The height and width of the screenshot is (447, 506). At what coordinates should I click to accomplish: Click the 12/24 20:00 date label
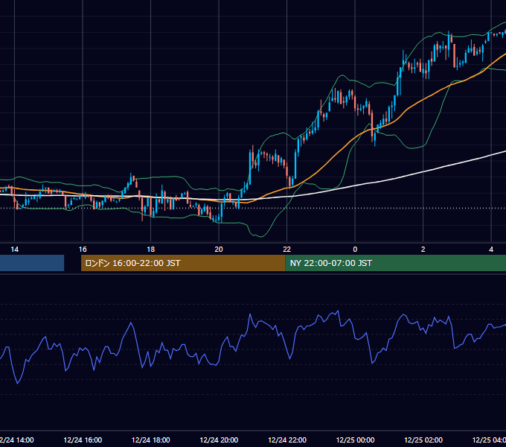(x=219, y=440)
